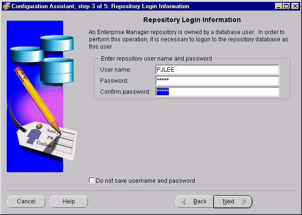Click into the Password input field
The width and height of the screenshot is (302, 215).
tap(217, 81)
